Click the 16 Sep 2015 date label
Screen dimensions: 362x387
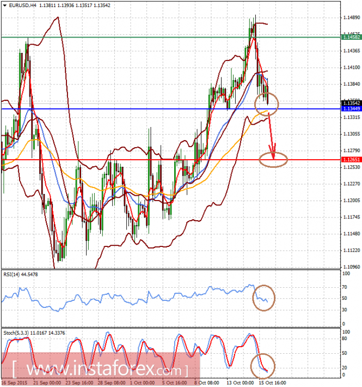(16, 383)
